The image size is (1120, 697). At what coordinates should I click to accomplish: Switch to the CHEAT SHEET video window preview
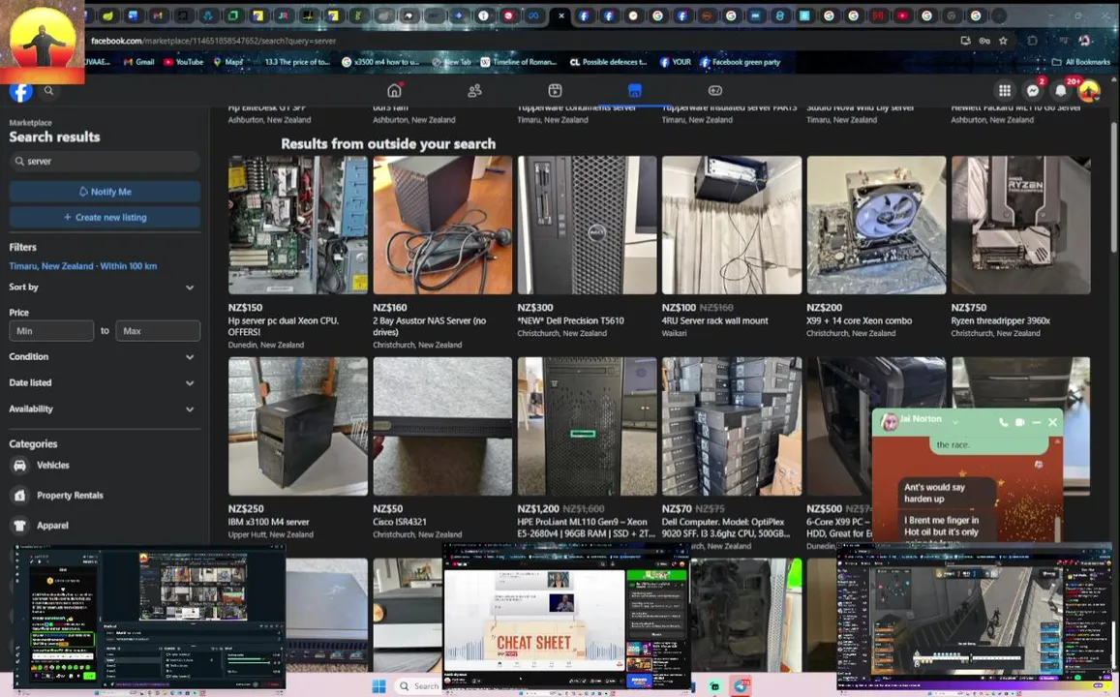point(565,616)
